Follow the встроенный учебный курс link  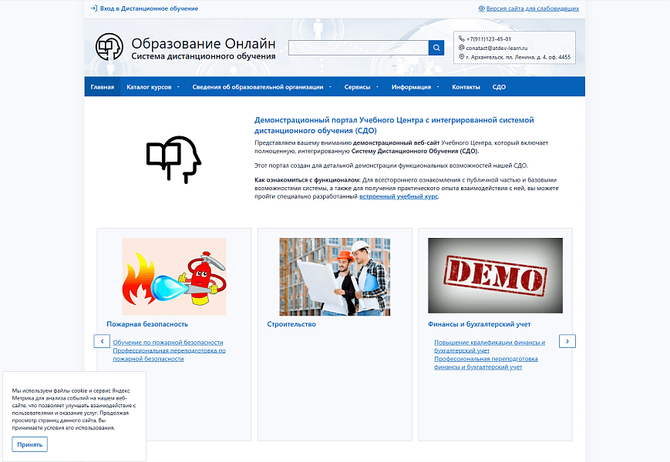click(399, 196)
